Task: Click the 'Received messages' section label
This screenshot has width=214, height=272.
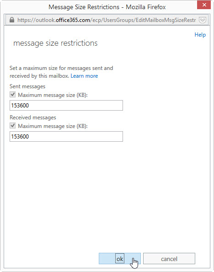Action: click(33, 117)
